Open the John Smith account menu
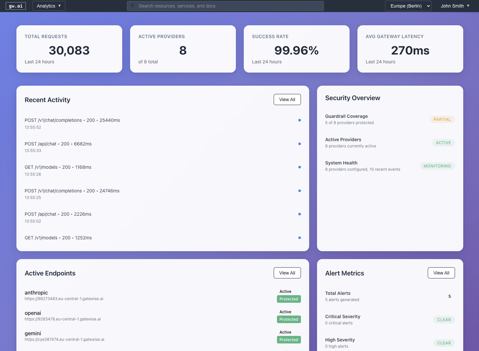 [x=455, y=6]
